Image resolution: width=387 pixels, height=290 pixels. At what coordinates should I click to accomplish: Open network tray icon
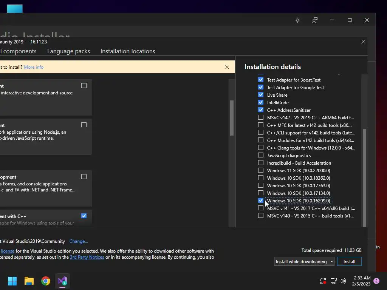333,281
